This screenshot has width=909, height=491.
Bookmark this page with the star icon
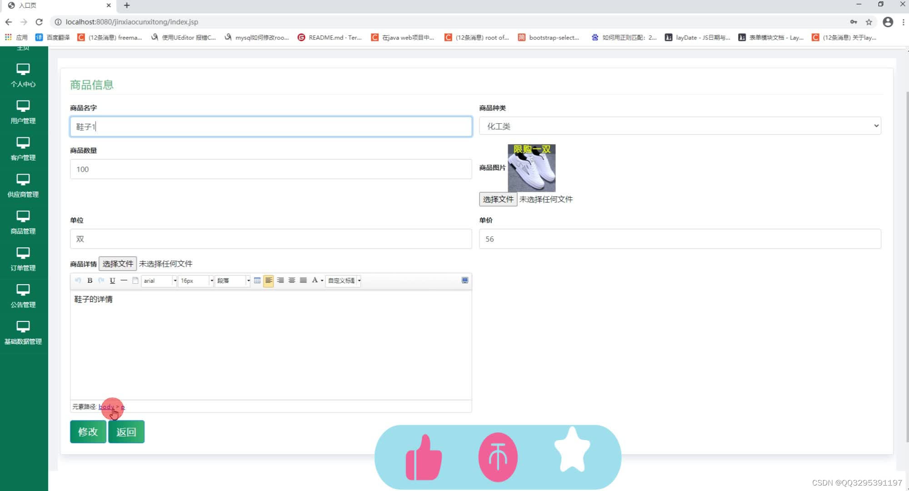[x=869, y=22]
